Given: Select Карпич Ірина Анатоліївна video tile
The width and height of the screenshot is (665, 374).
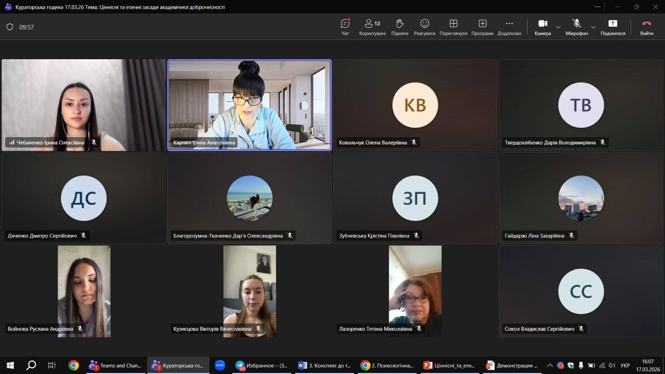Looking at the screenshot, I should pos(249,105).
